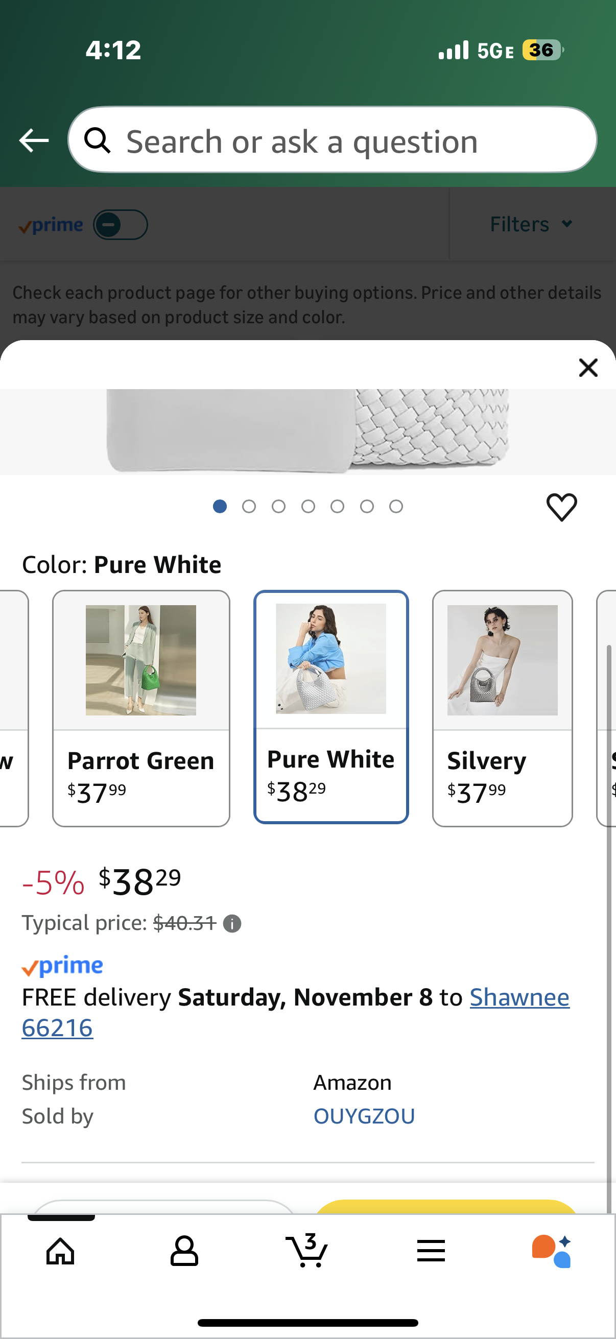Launch the Rufus AI assistant icon
The height and width of the screenshot is (1339, 616).
tap(552, 1251)
